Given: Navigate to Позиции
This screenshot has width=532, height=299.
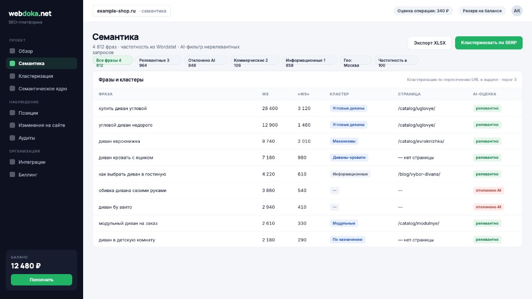Looking at the screenshot, I should click(x=42, y=113).
